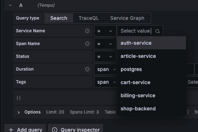The height and width of the screenshot is (132, 198).
Task: Click the (Tempo) datasource label
Action: (x=46, y=5)
